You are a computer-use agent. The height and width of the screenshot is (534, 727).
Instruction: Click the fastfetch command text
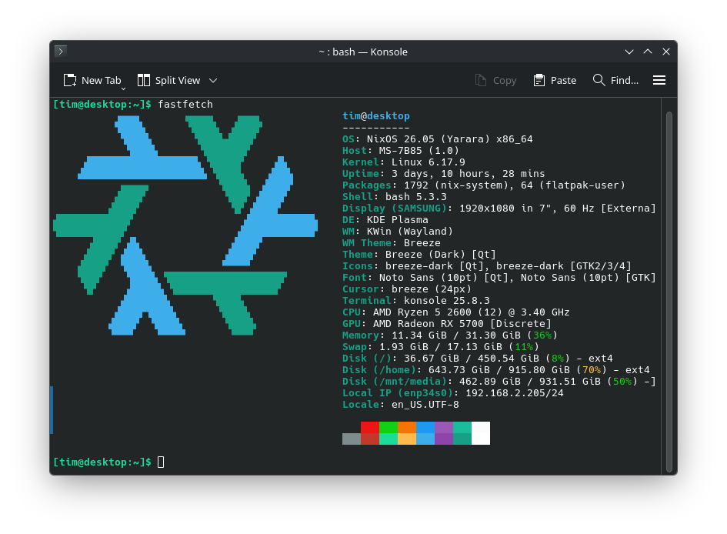[185, 104]
